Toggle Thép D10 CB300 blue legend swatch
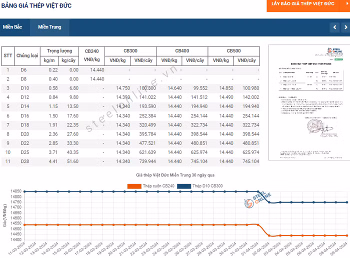350x258 pixels. tap(184, 186)
